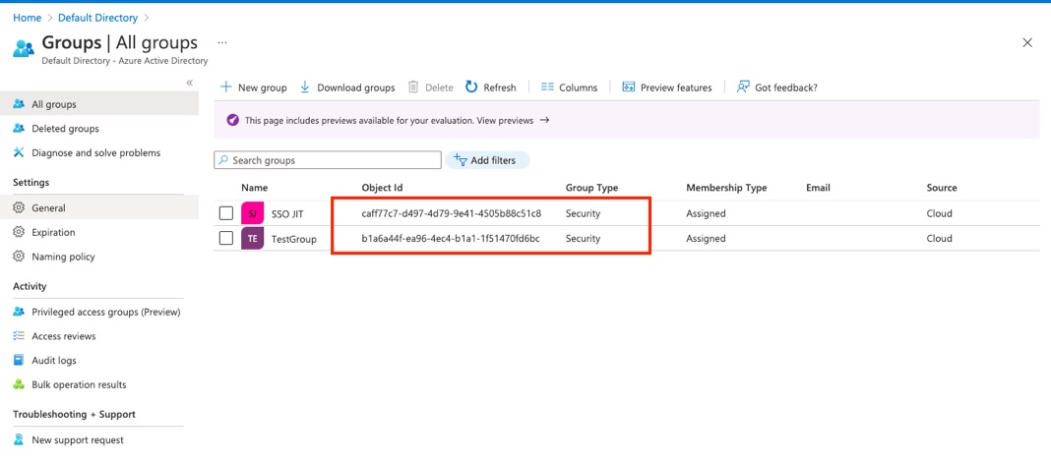Click the Add filters funnel icon
The image size is (1051, 462).
coord(461,160)
